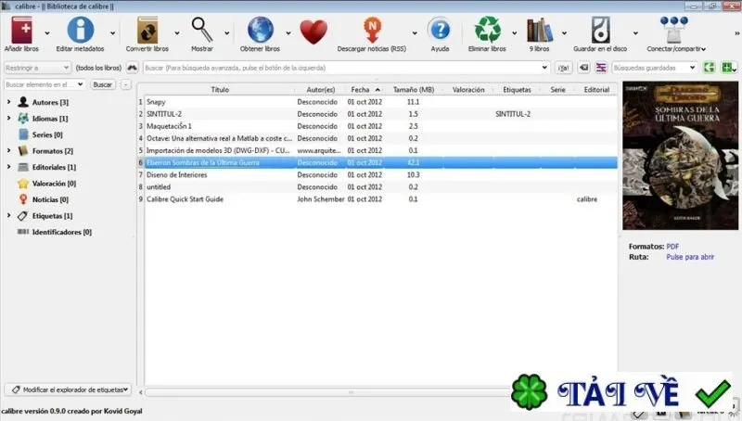
Task: Open toolbar overflow chevron at right
Action: point(736,33)
